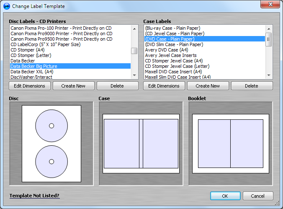Image resolution: width=283 pixels, height=209 pixels.
Task: Select DVD Case Plain Paper entry
Action: pyautogui.click(x=205, y=39)
